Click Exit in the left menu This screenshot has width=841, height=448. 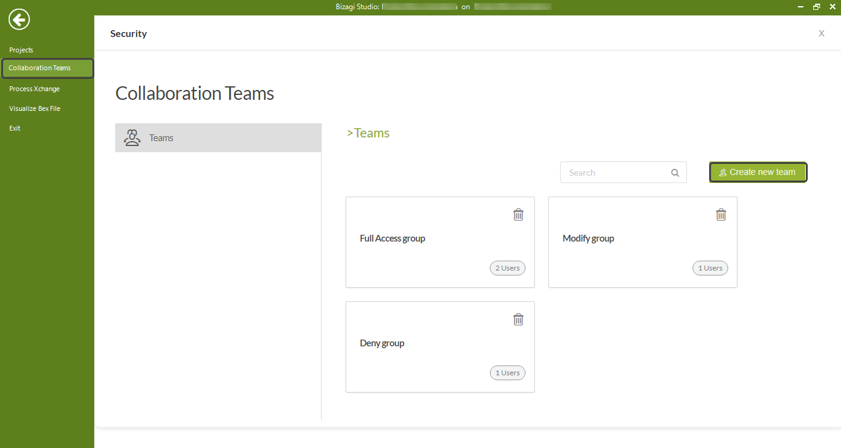[x=15, y=128]
